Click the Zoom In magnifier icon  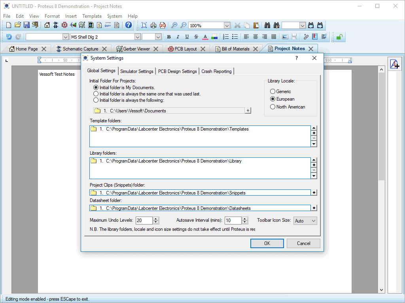[174, 25]
